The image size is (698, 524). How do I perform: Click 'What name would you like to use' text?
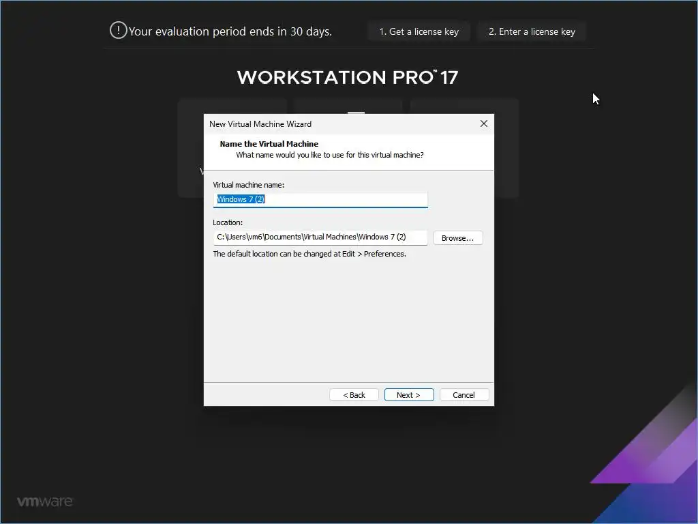(329, 155)
